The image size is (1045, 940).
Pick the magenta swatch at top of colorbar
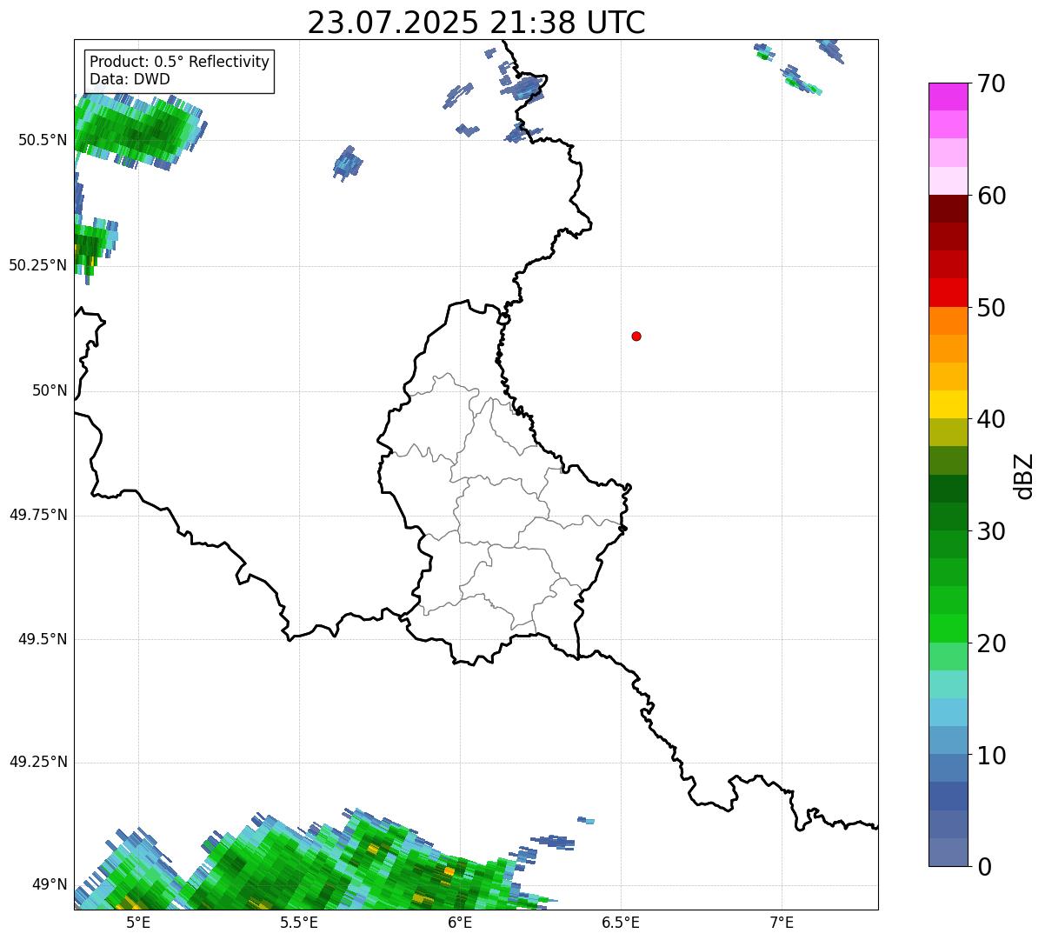[948, 97]
